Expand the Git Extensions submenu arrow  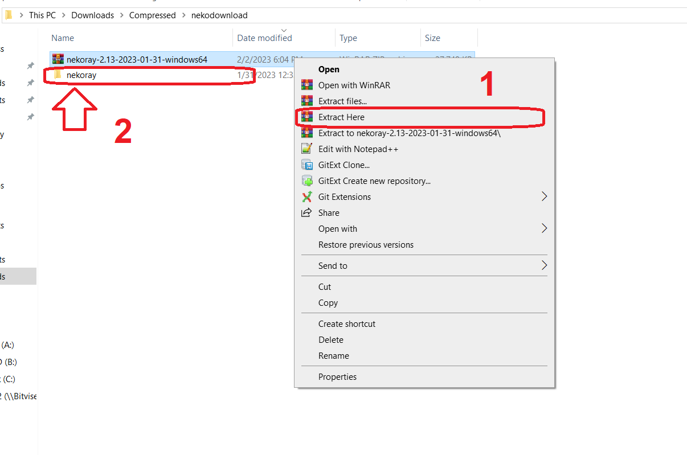[544, 197]
